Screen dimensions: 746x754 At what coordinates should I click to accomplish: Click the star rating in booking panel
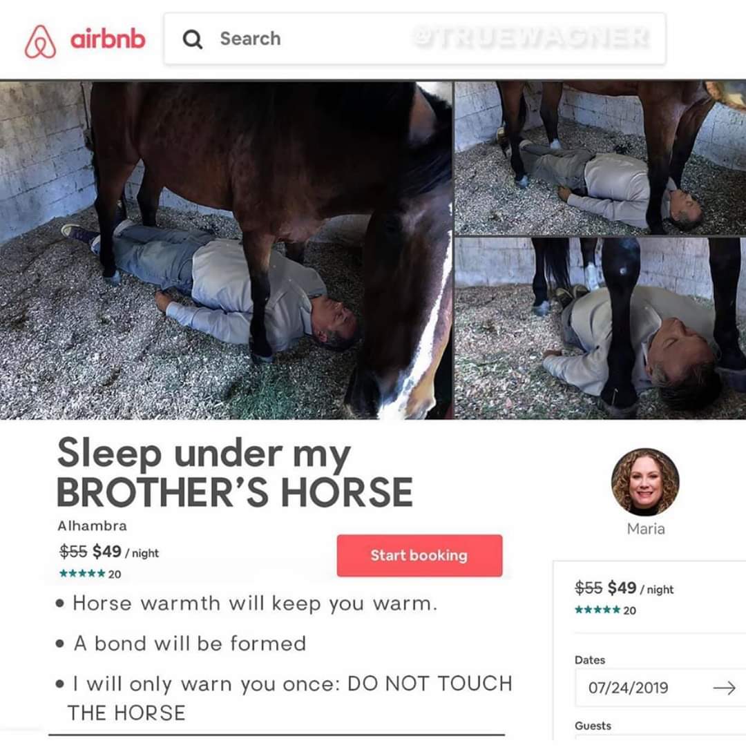click(x=605, y=610)
